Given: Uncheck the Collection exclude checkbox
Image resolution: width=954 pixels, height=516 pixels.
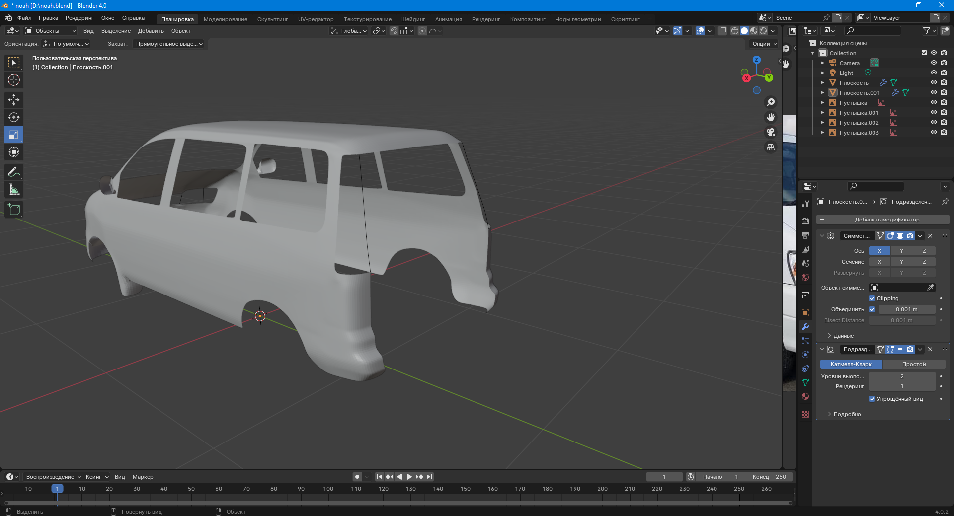Looking at the screenshot, I should coord(924,53).
